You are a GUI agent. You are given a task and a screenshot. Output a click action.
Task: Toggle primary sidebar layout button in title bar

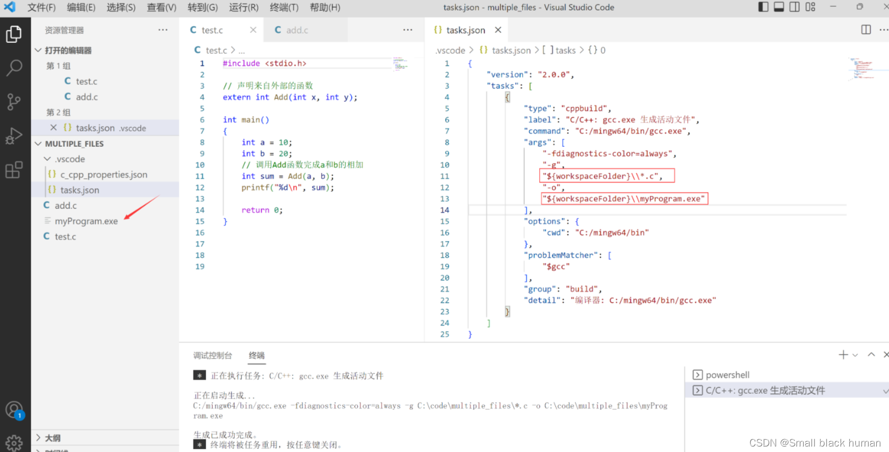763,7
